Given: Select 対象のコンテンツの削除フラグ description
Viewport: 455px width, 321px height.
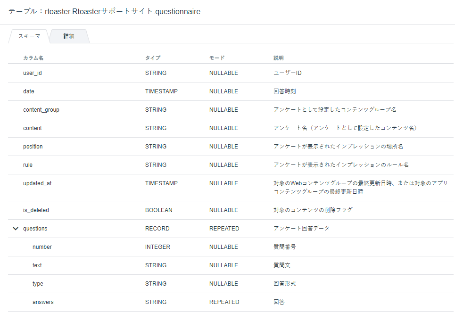Looking at the screenshot, I should coord(313,210).
